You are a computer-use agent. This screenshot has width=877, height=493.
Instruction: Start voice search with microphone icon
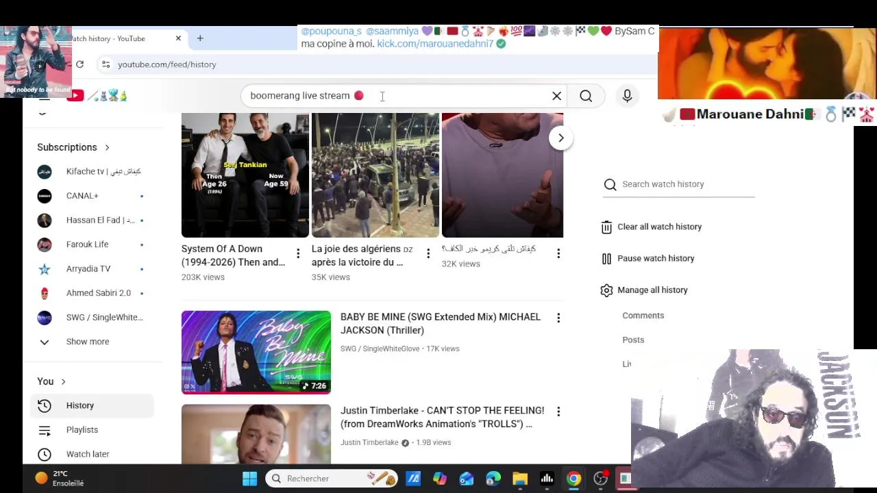(627, 96)
